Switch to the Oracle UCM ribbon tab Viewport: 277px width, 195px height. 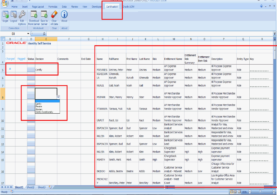(x=128, y=6)
